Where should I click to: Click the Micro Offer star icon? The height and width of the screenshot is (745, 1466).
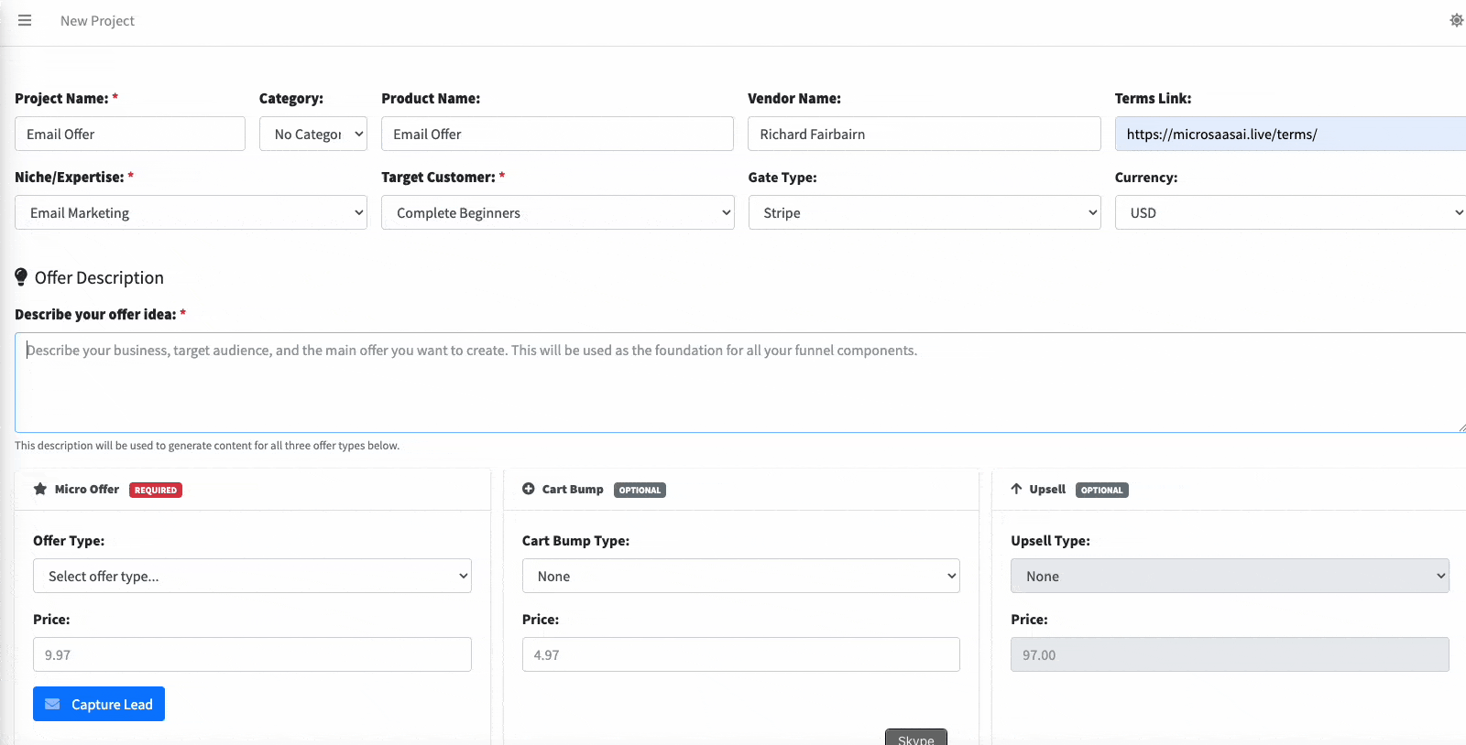40,490
